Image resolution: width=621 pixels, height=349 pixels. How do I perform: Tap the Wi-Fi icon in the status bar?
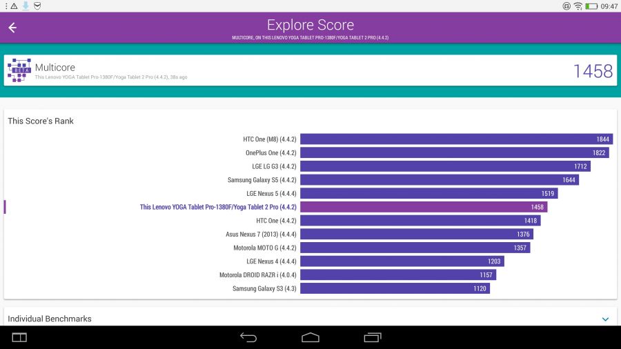(x=578, y=6)
